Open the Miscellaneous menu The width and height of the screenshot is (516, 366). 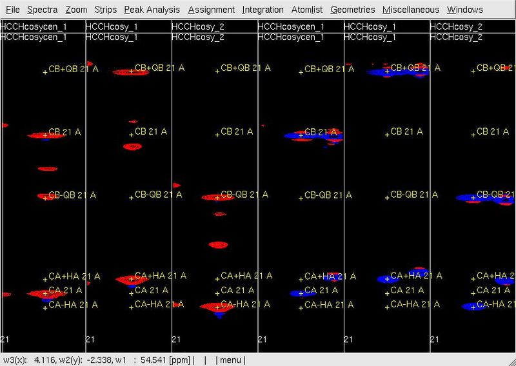410,10
